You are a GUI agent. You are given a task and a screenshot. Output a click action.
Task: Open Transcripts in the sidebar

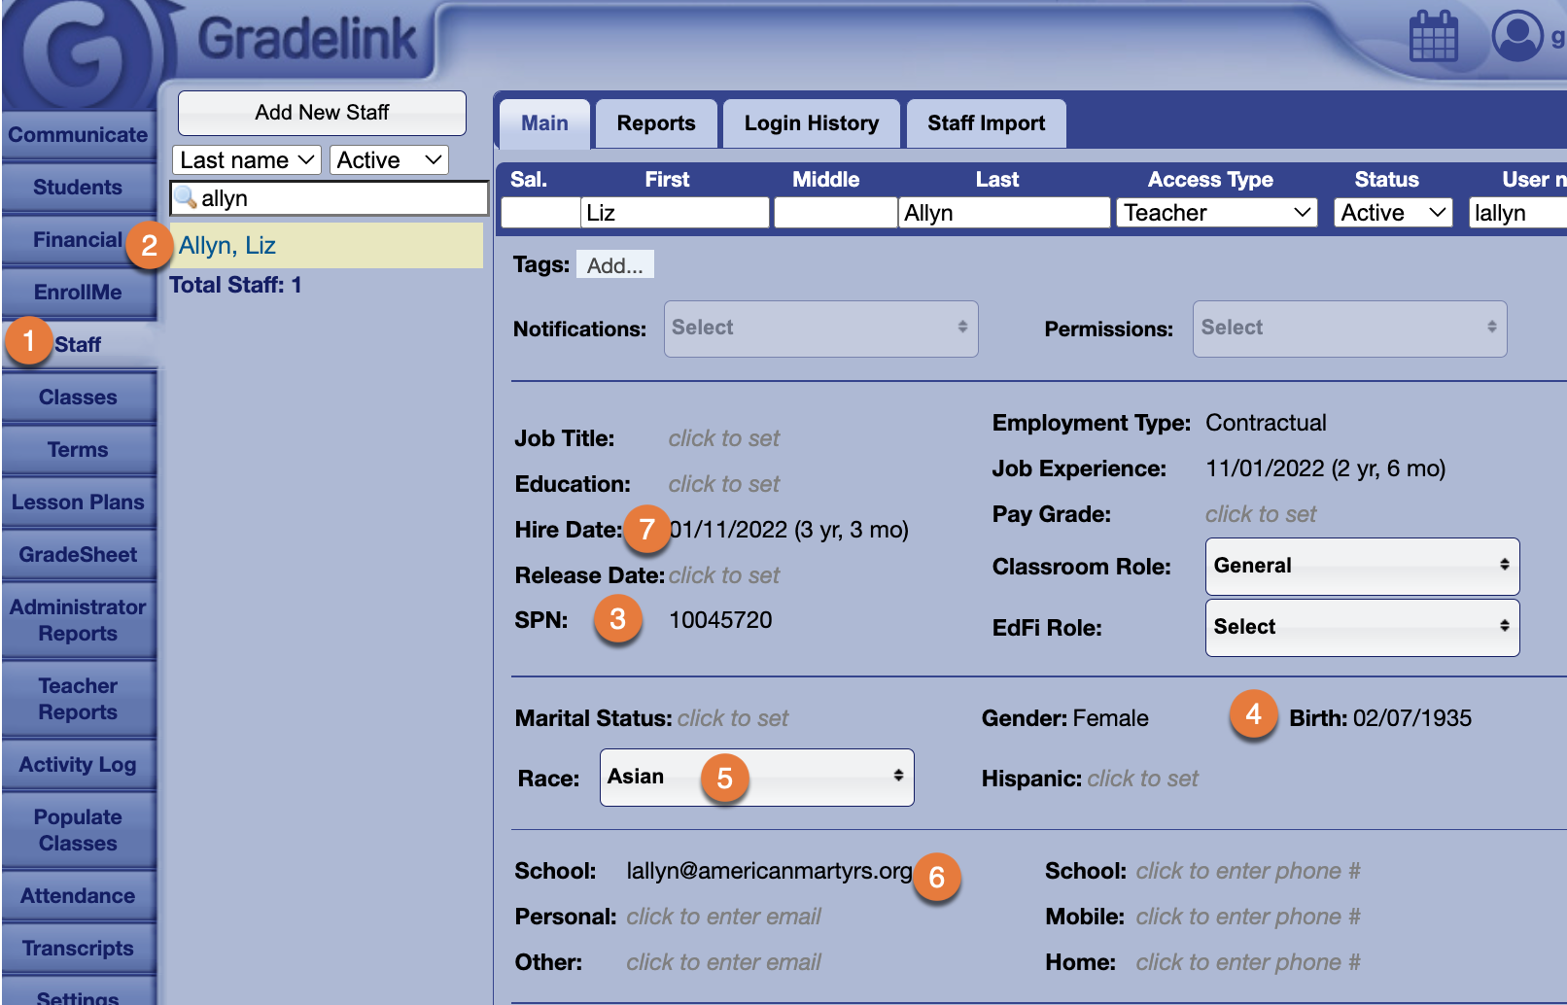78,949
